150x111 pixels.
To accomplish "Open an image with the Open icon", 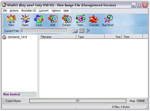I will (25, 21).
